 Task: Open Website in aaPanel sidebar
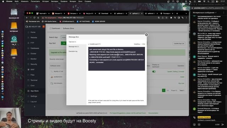(x=34, y=38)
